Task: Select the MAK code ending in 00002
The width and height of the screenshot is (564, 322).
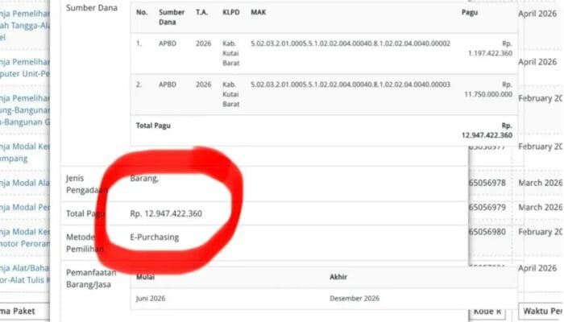Action: click(x=350, y=43)
